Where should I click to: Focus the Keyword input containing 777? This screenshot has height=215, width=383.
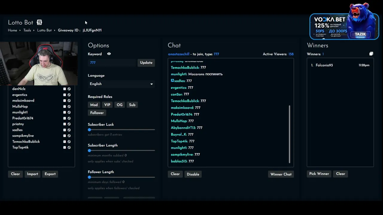[x=112, y=63]
